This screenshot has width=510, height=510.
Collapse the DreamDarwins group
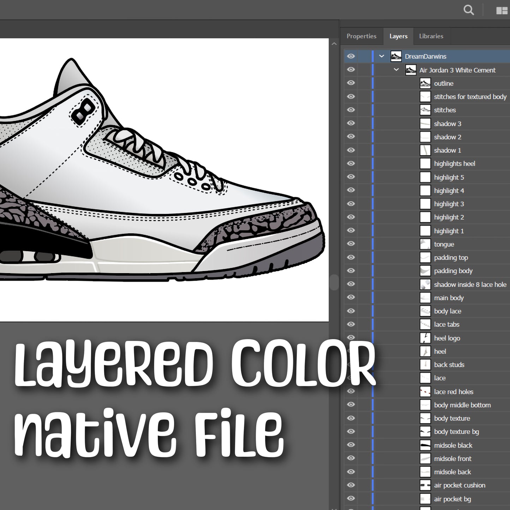point(381,56)
